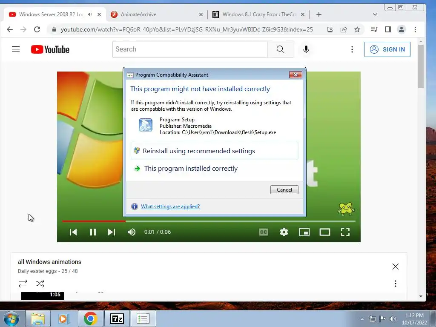Open What settings are applied link

coord(170,207)
